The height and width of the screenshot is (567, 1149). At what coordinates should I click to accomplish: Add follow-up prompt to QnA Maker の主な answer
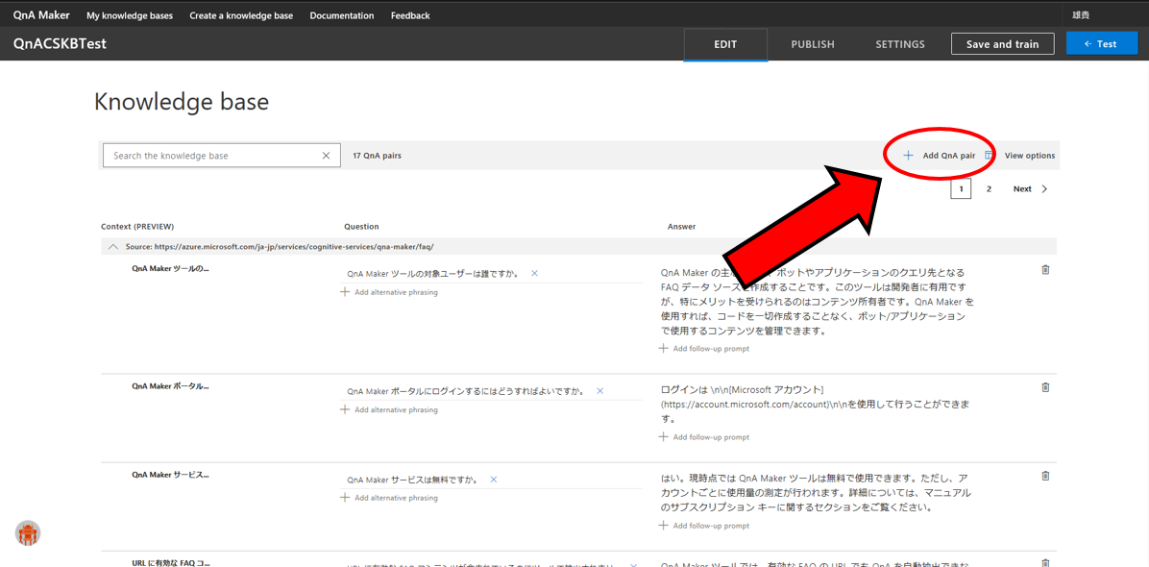(x=704, y=349)
